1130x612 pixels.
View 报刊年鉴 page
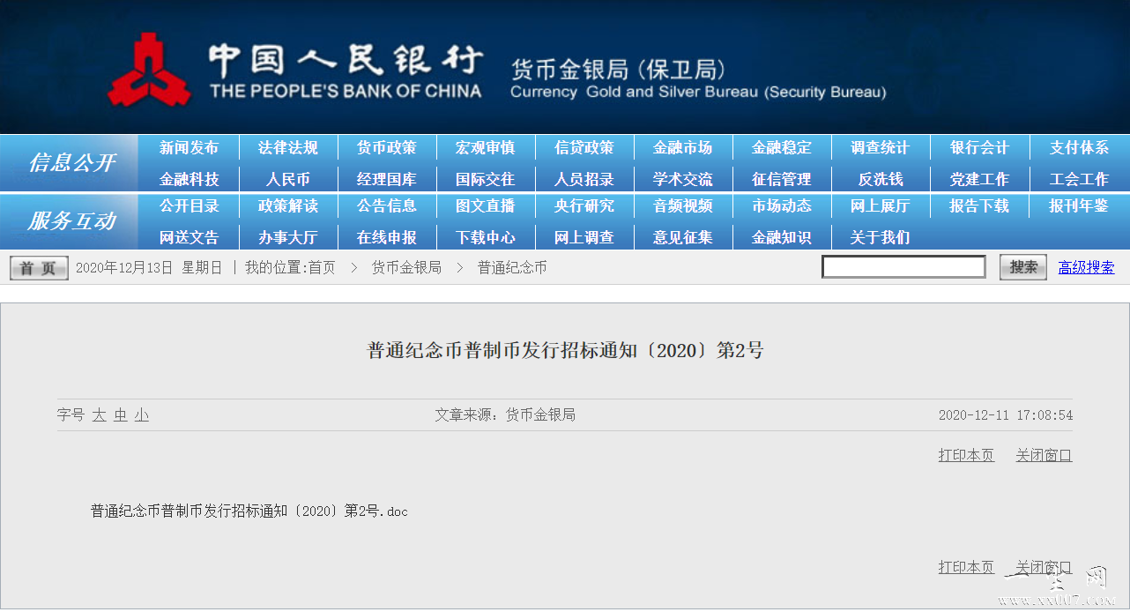[1079, 206]
